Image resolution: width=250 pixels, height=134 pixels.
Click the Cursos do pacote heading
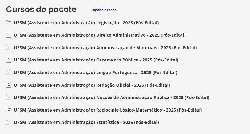click(41, 9)
